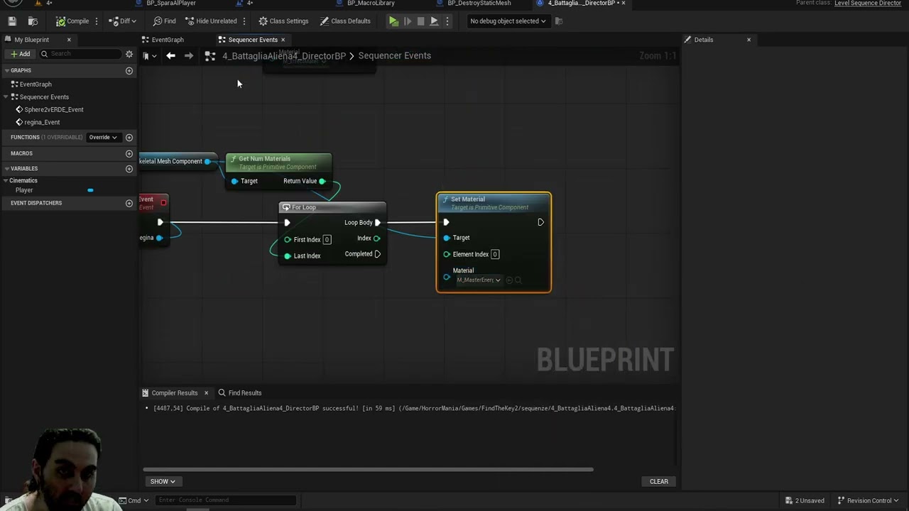Select the Get Num Materials node header

pos(278,162)
